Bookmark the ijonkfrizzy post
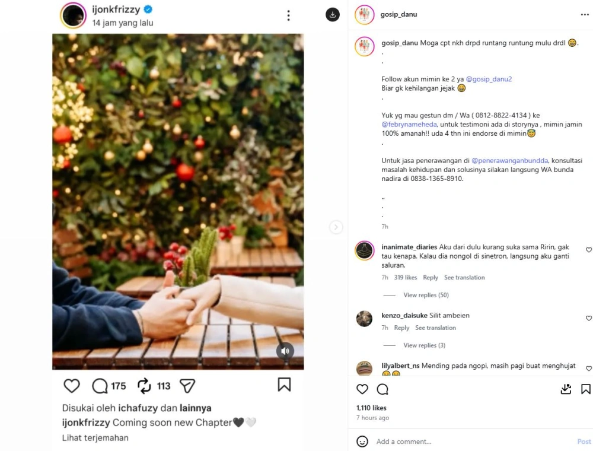 coord(283,385)
